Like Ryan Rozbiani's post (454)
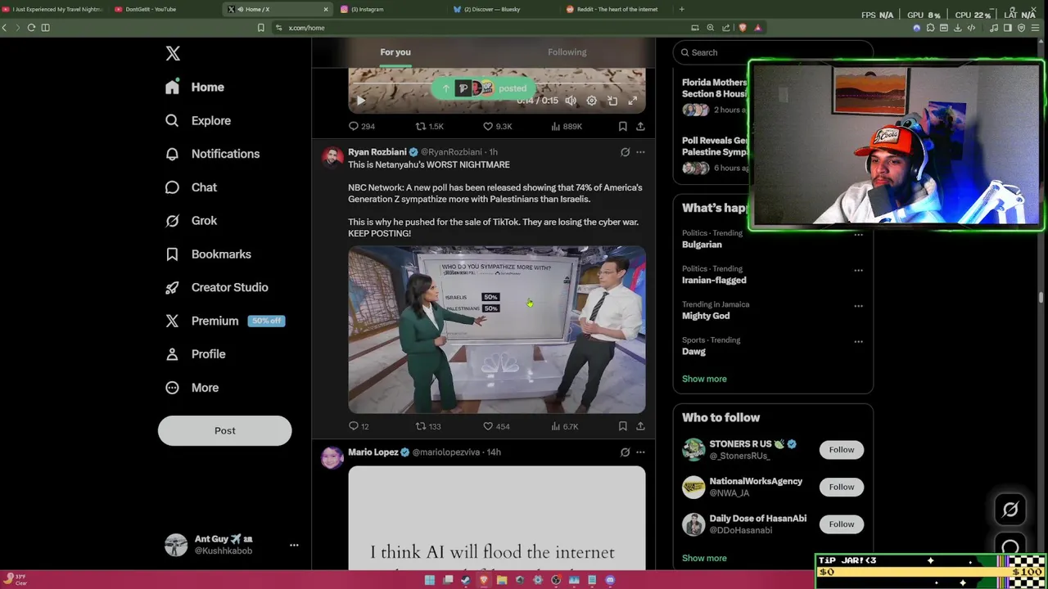This screenshot has width=1048, height=589. [496, 426]
